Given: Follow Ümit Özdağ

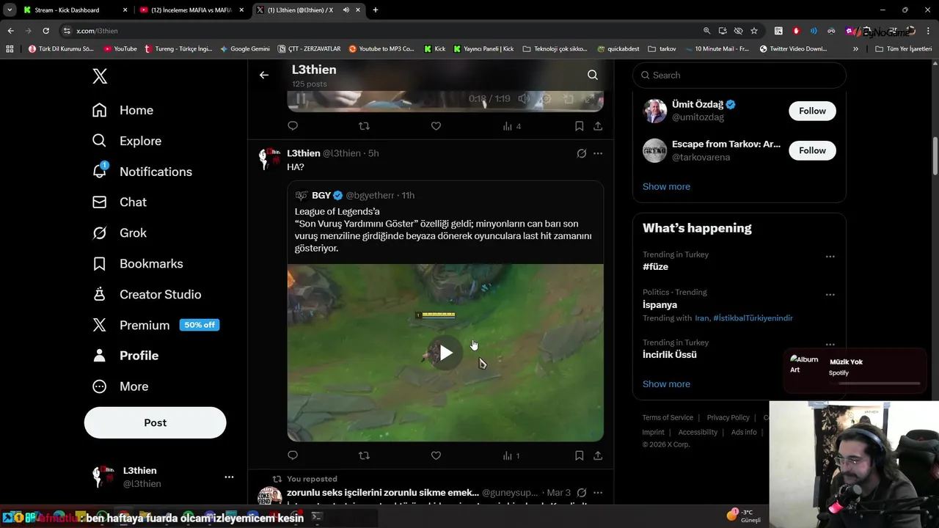Looking at the screenshot, I should tap(812, 111).
